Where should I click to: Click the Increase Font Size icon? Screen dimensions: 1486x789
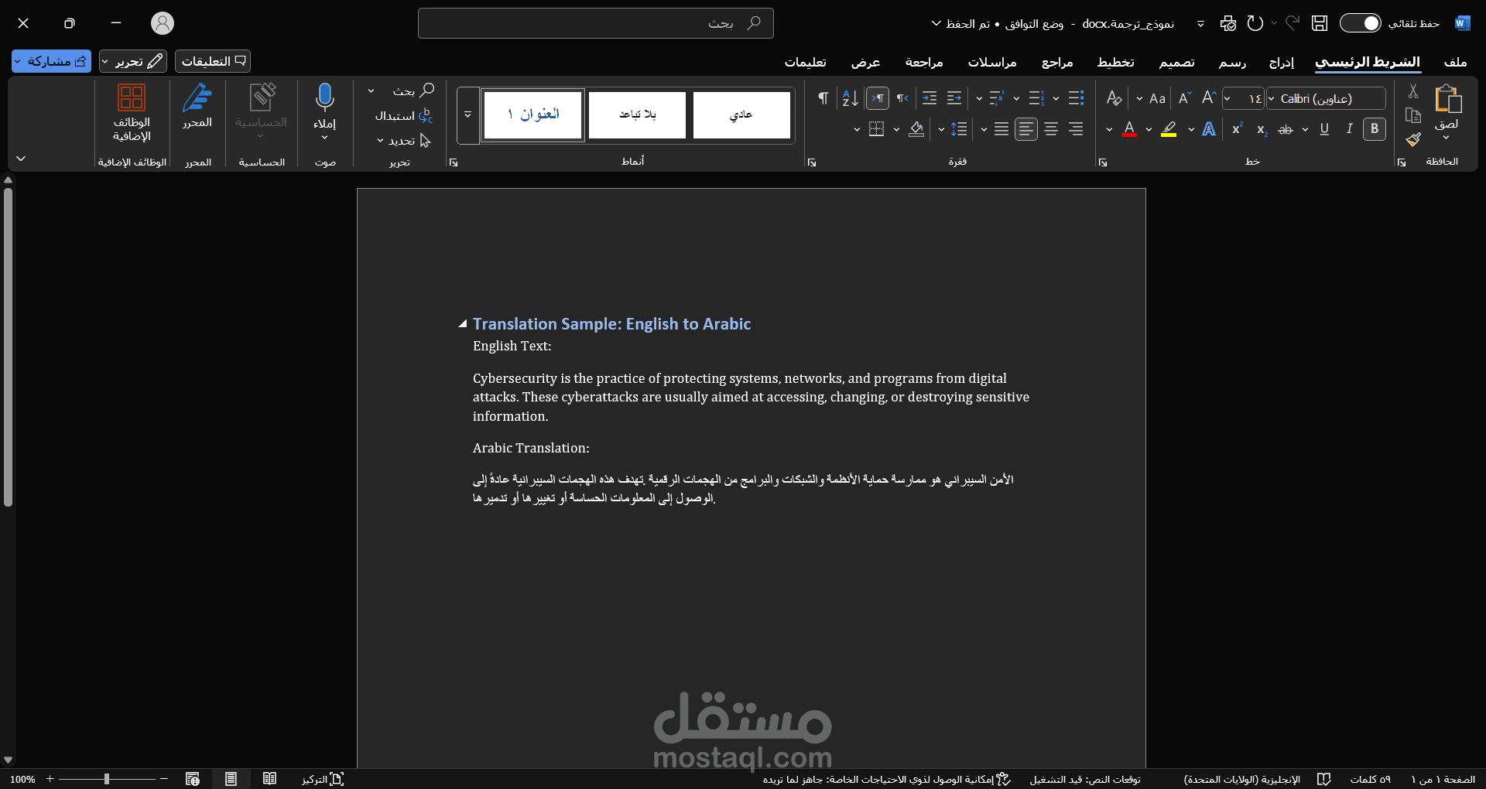[x=1209, y=98]
